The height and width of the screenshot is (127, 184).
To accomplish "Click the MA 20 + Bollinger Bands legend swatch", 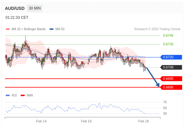I will [8, 29].
